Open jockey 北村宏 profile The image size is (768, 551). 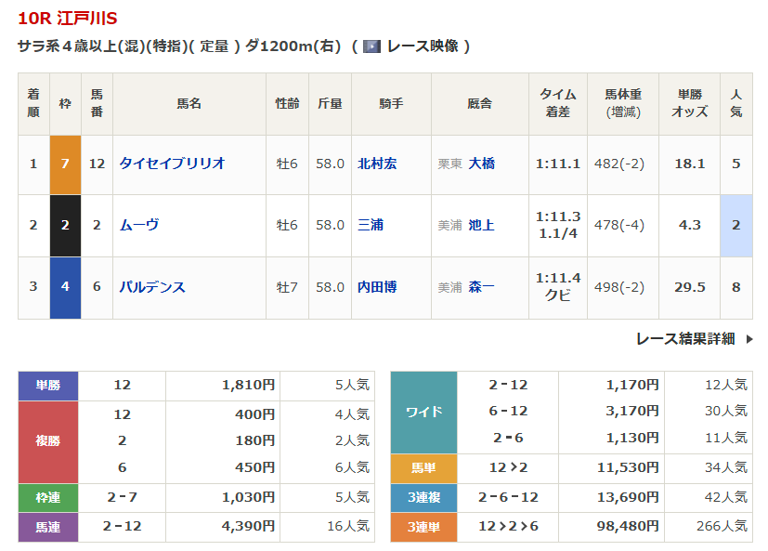tap(377, 164)
